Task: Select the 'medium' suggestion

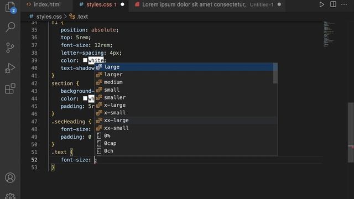Action: pos(184,82)
